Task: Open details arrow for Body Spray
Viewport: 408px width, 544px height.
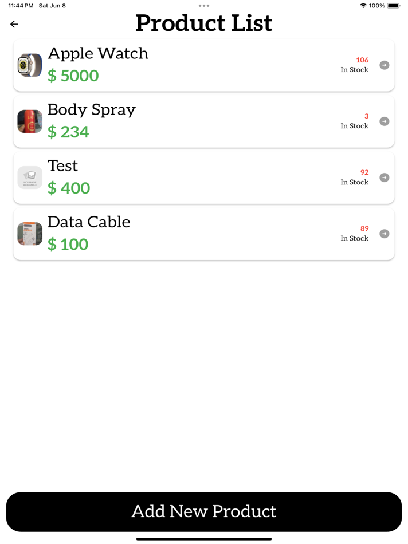Action: click(x=384, y=121)
